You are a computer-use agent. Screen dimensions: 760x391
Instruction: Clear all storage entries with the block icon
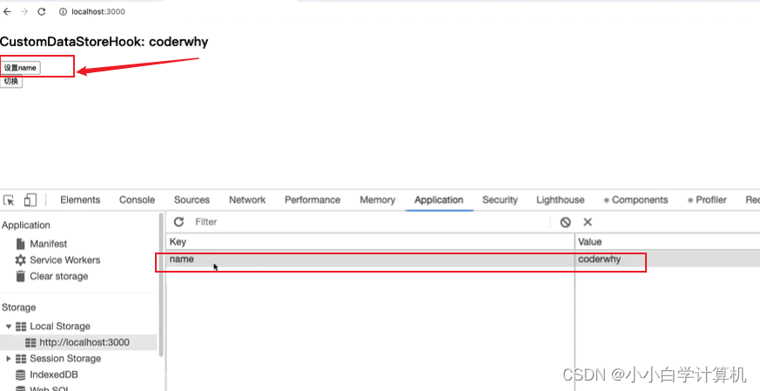565,222
